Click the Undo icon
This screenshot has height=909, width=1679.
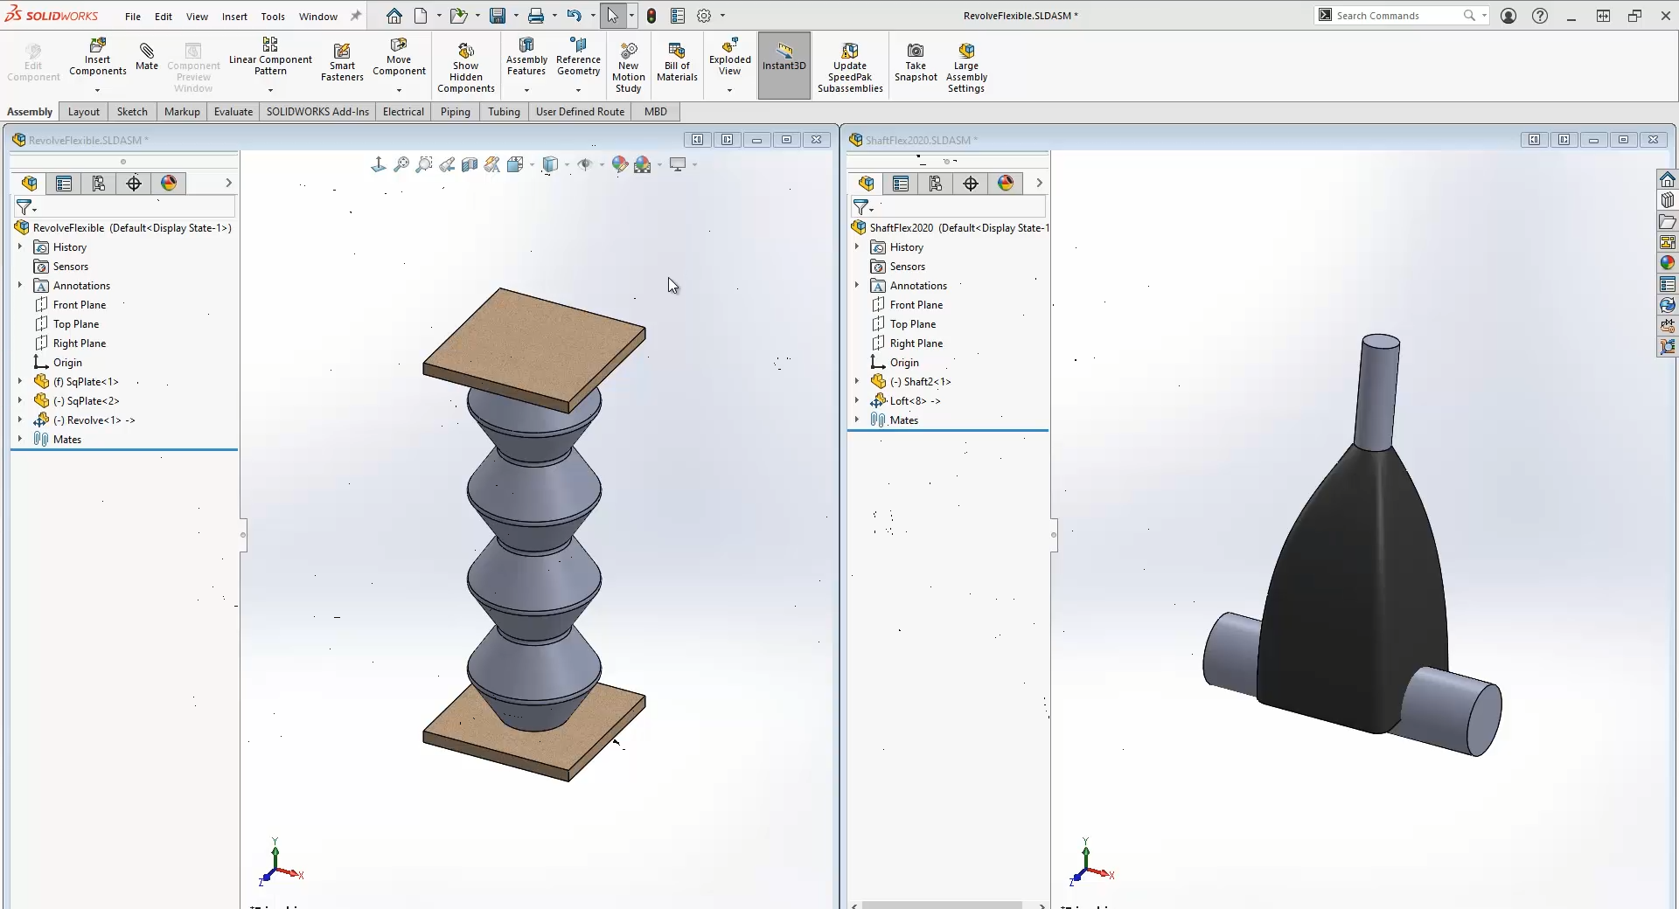[574, 16]
